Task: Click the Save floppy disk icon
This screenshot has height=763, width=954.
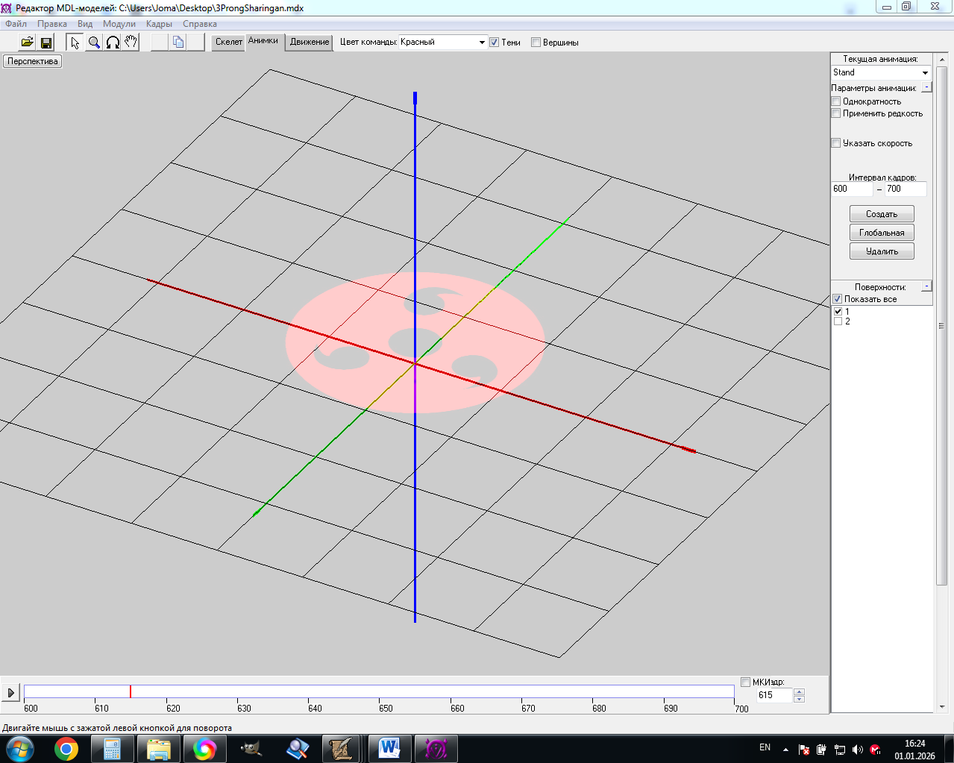Action: [x=46, y=43]
